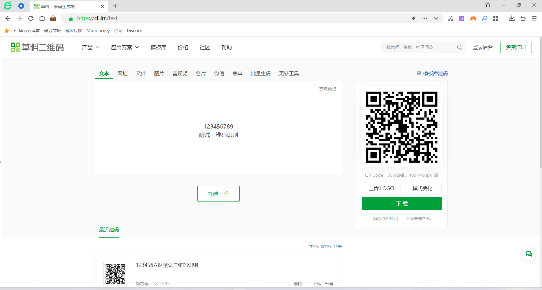Open the 模板库 menu item

[158, 47]
